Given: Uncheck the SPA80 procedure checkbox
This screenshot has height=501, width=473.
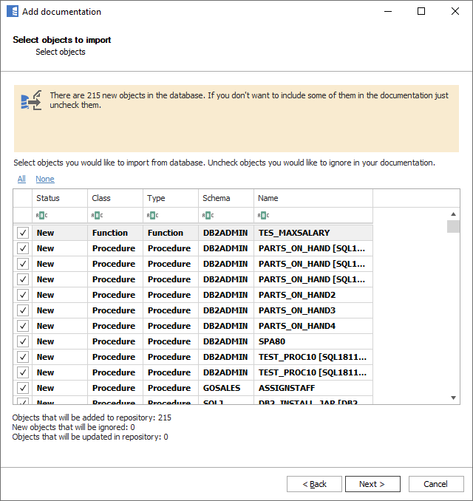Looking at the screenshot, I should (23, 341).
